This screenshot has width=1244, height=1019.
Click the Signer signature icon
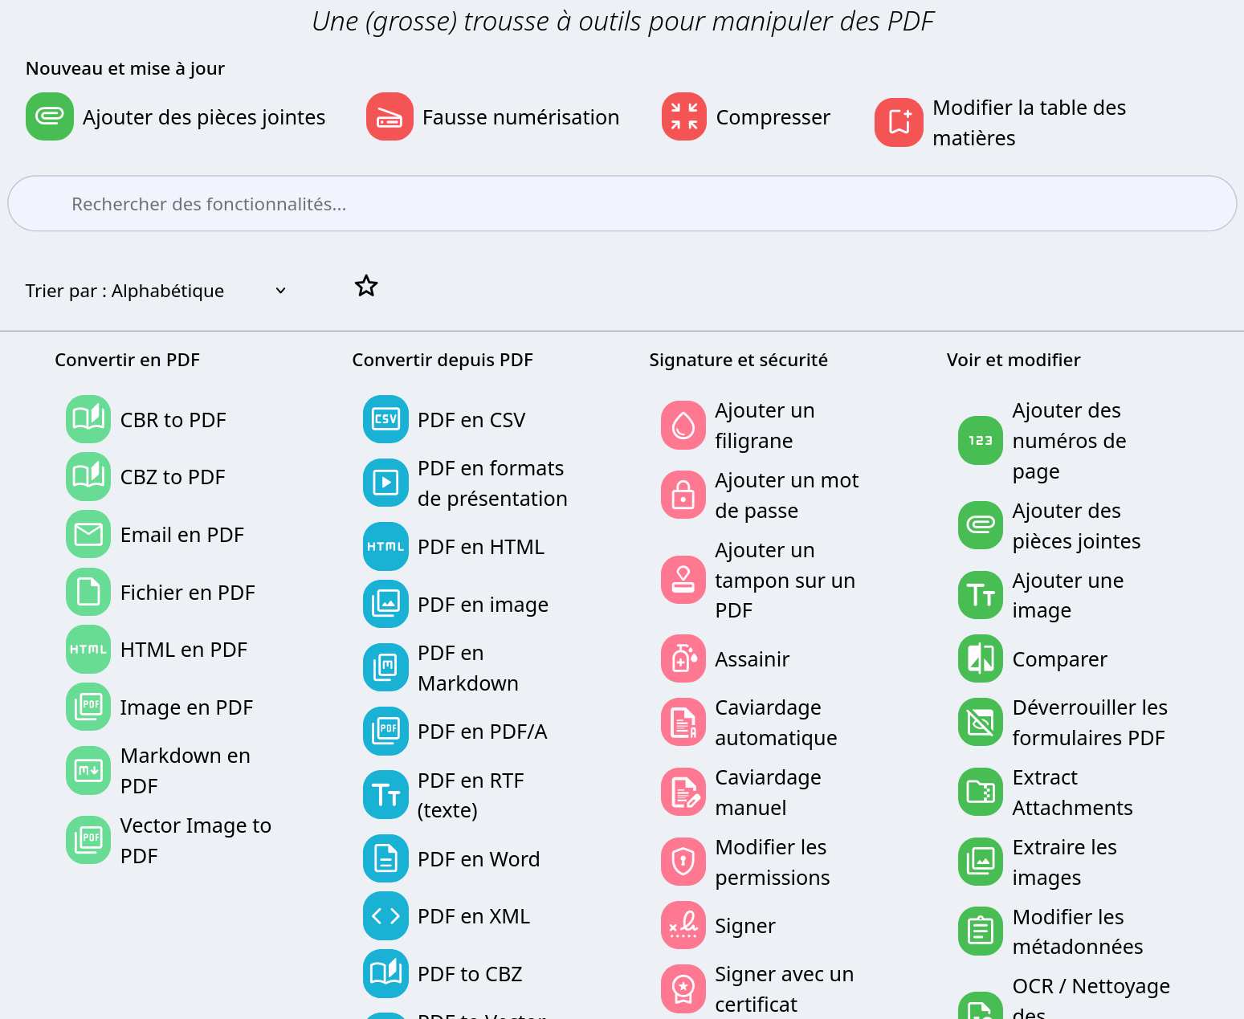pyautogui.click(x=683, y=925)
